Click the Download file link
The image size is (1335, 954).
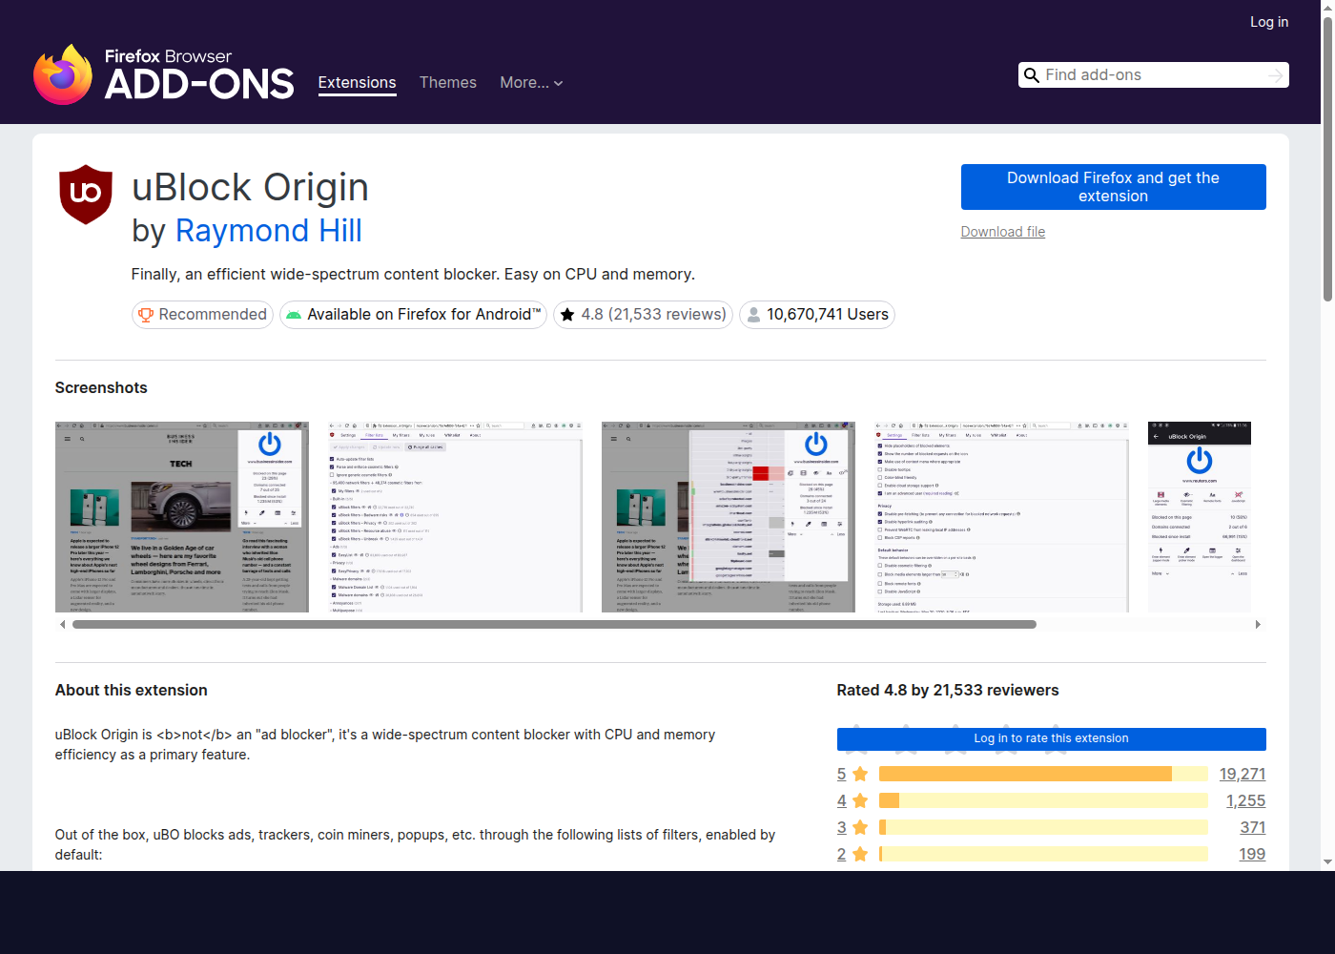[x=1002, y=231]
